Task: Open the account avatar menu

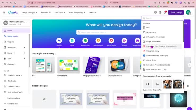Action: pos(188,12)
